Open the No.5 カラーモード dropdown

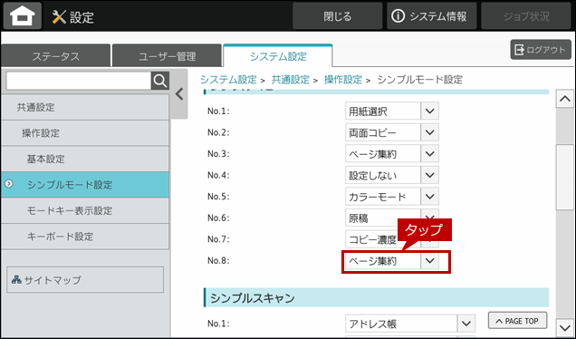pos(392,197)
